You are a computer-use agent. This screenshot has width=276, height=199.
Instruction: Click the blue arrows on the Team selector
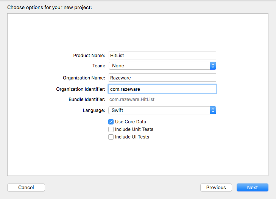click(x=213, y=65)
